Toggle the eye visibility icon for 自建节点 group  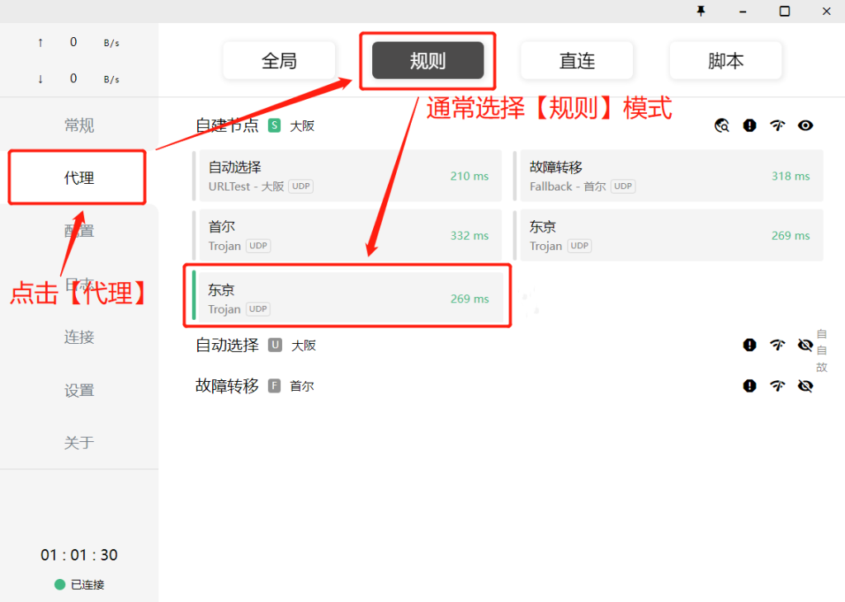coord(805,125)
